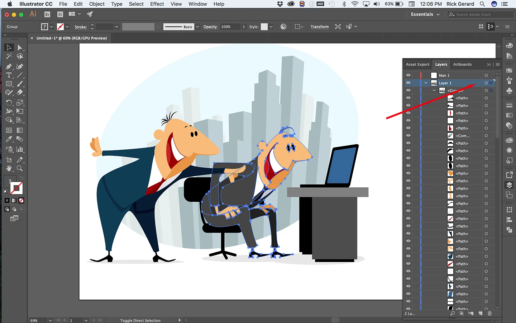
Task: Select the Paintbrush tool
Action: coord(20,84)
